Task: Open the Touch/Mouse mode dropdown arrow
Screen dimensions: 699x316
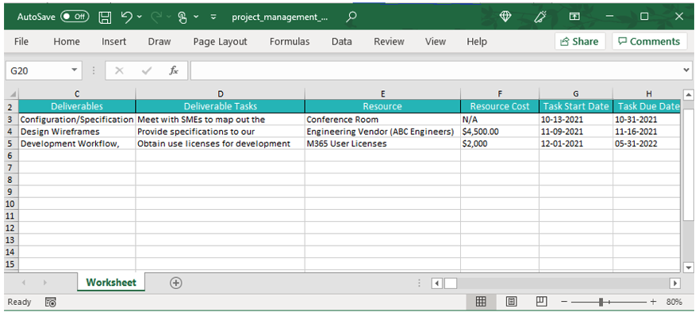Action: pos(196,17)
